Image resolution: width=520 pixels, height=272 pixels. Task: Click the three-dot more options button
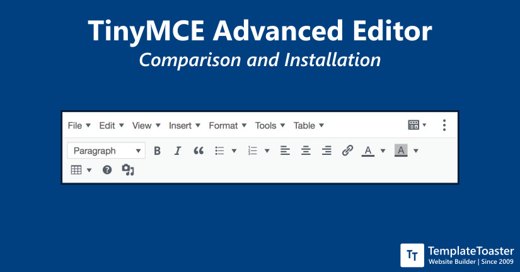(444, 125)
